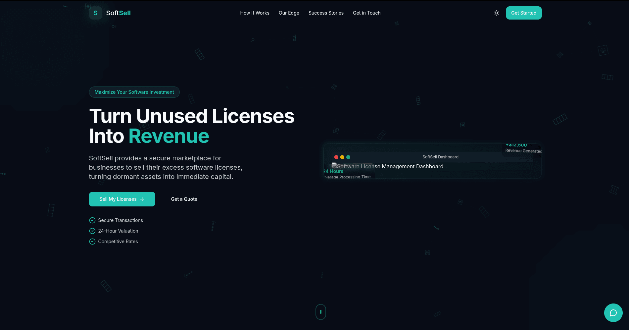The width and height of the screenshot is (629, 330).
Task: Click the SoftSell brand name text
Action: click(118, 13)
